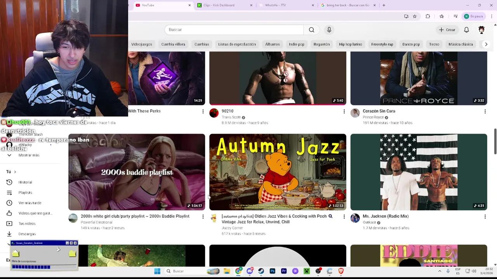Screen dimensions: 497x279
Task: Go to the Prince Royce channel name
Action: coord(373,117)
